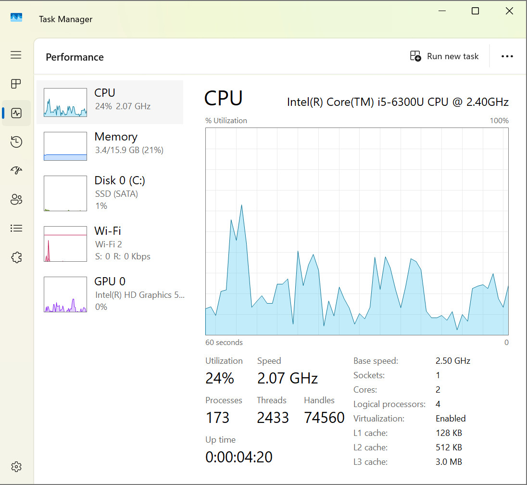Select the Wi-Fi resource entry

pos(110,243)
